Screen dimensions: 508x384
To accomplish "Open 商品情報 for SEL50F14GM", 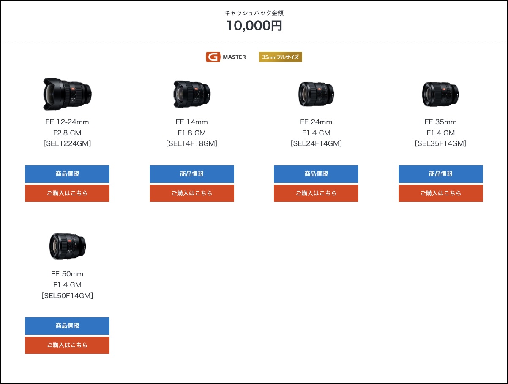I will coord(67,326).
